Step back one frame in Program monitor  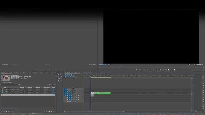(149, 70)
